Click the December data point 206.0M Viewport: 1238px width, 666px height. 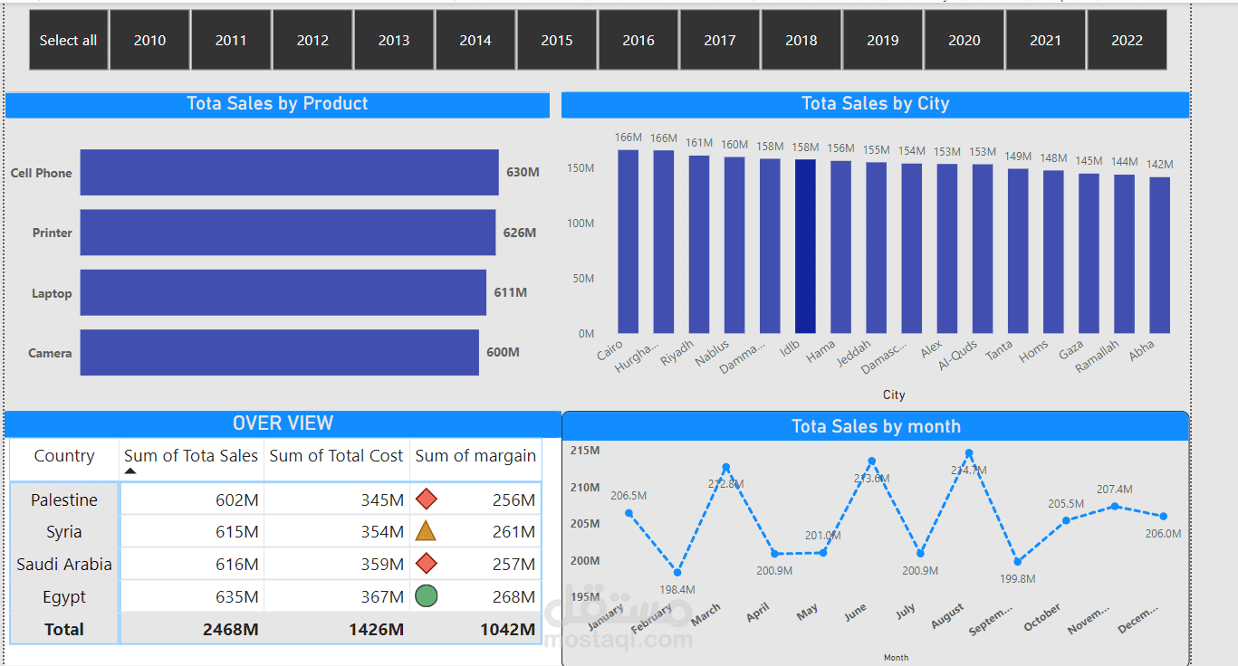(1164, 517)
